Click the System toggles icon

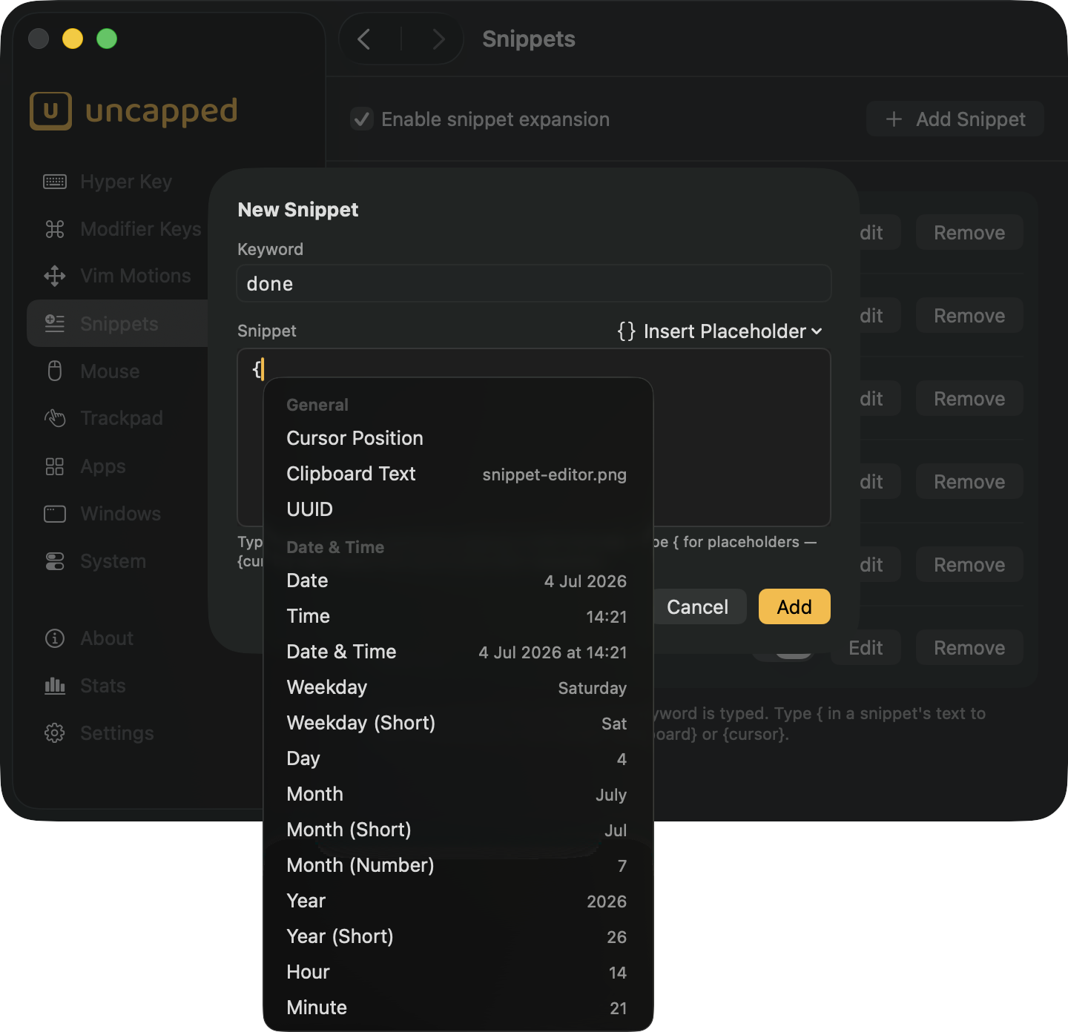coord(55,561)
